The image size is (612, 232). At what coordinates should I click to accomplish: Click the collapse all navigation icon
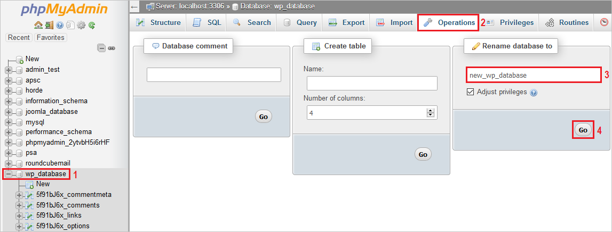[x=101, y=48]
